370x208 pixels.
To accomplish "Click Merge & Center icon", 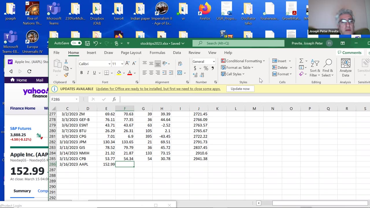I will pyautogui.click(x=180, y=73).
